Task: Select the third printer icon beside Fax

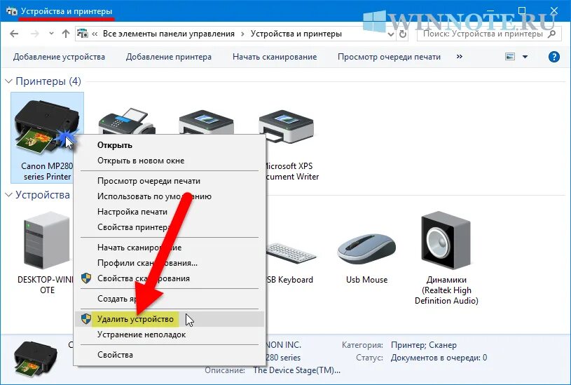Action: (206, 123)
